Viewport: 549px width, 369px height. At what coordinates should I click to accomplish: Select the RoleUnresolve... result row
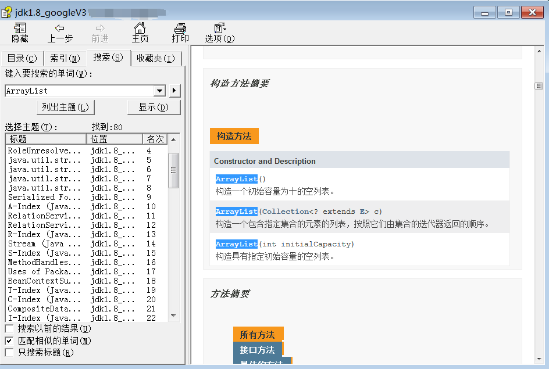pos(87,151)
